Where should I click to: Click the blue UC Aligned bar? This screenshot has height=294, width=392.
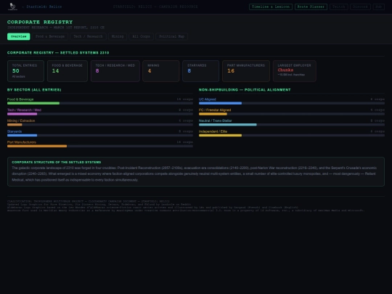coord(220,103)
